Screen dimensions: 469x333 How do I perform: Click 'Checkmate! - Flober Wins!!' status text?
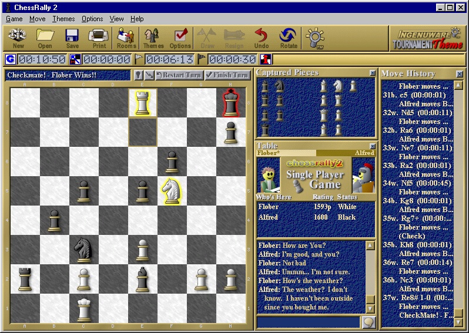tap(52, 75)
